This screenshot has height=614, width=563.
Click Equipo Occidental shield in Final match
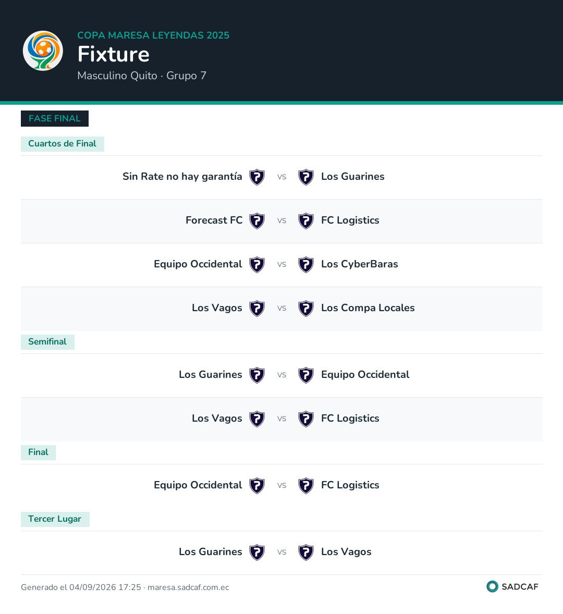coord(257,486)
